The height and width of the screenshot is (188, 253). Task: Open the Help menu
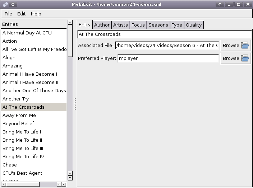pyautogui.click(x=36, y=14)
